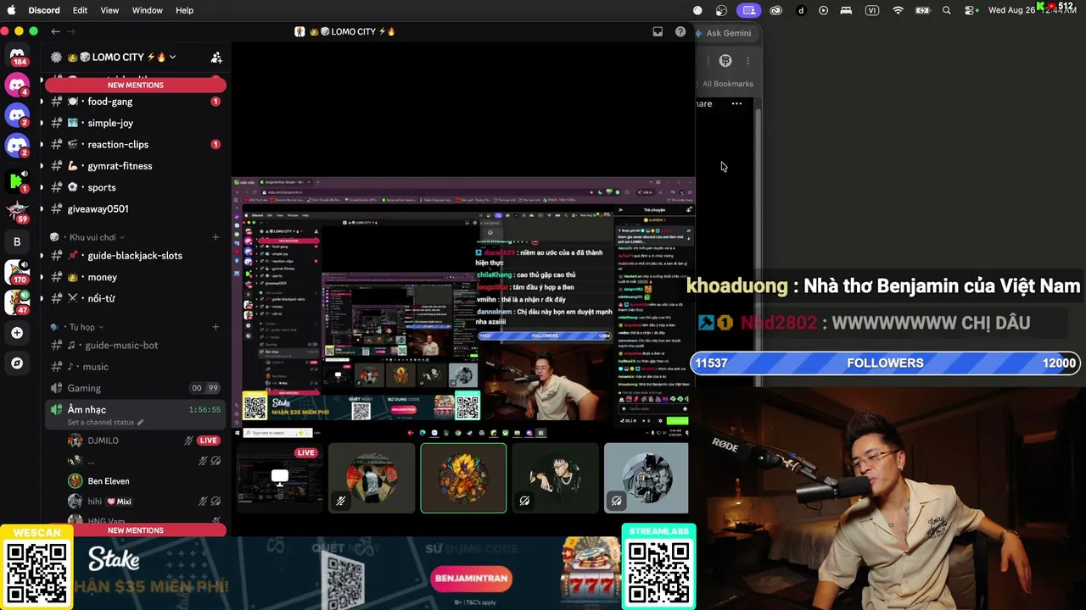
Task: Click the Wi-Fi icon in menu bar
Action: tap(898, 10)
